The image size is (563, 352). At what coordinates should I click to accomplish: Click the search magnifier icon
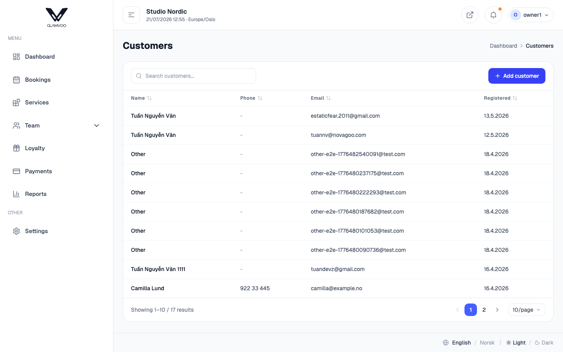(x=139, y=76)
